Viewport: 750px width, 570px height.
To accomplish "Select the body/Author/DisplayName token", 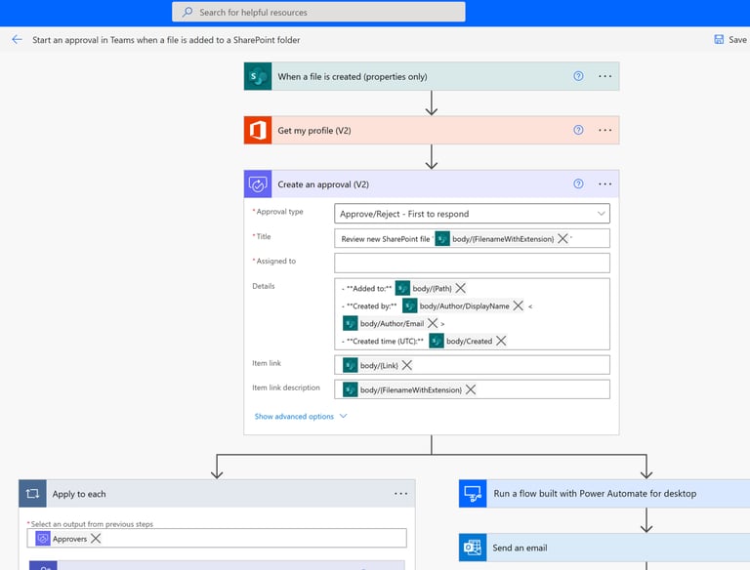I will click(465, 306).
